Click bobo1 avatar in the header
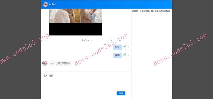Image resolution: width=213 pixels, height=99 pixels. [46, 5]
